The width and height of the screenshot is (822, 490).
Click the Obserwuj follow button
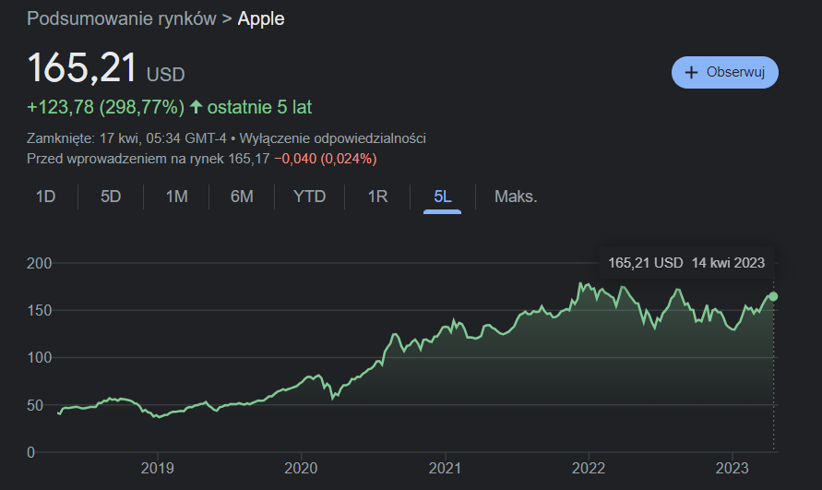click(724, 72)
